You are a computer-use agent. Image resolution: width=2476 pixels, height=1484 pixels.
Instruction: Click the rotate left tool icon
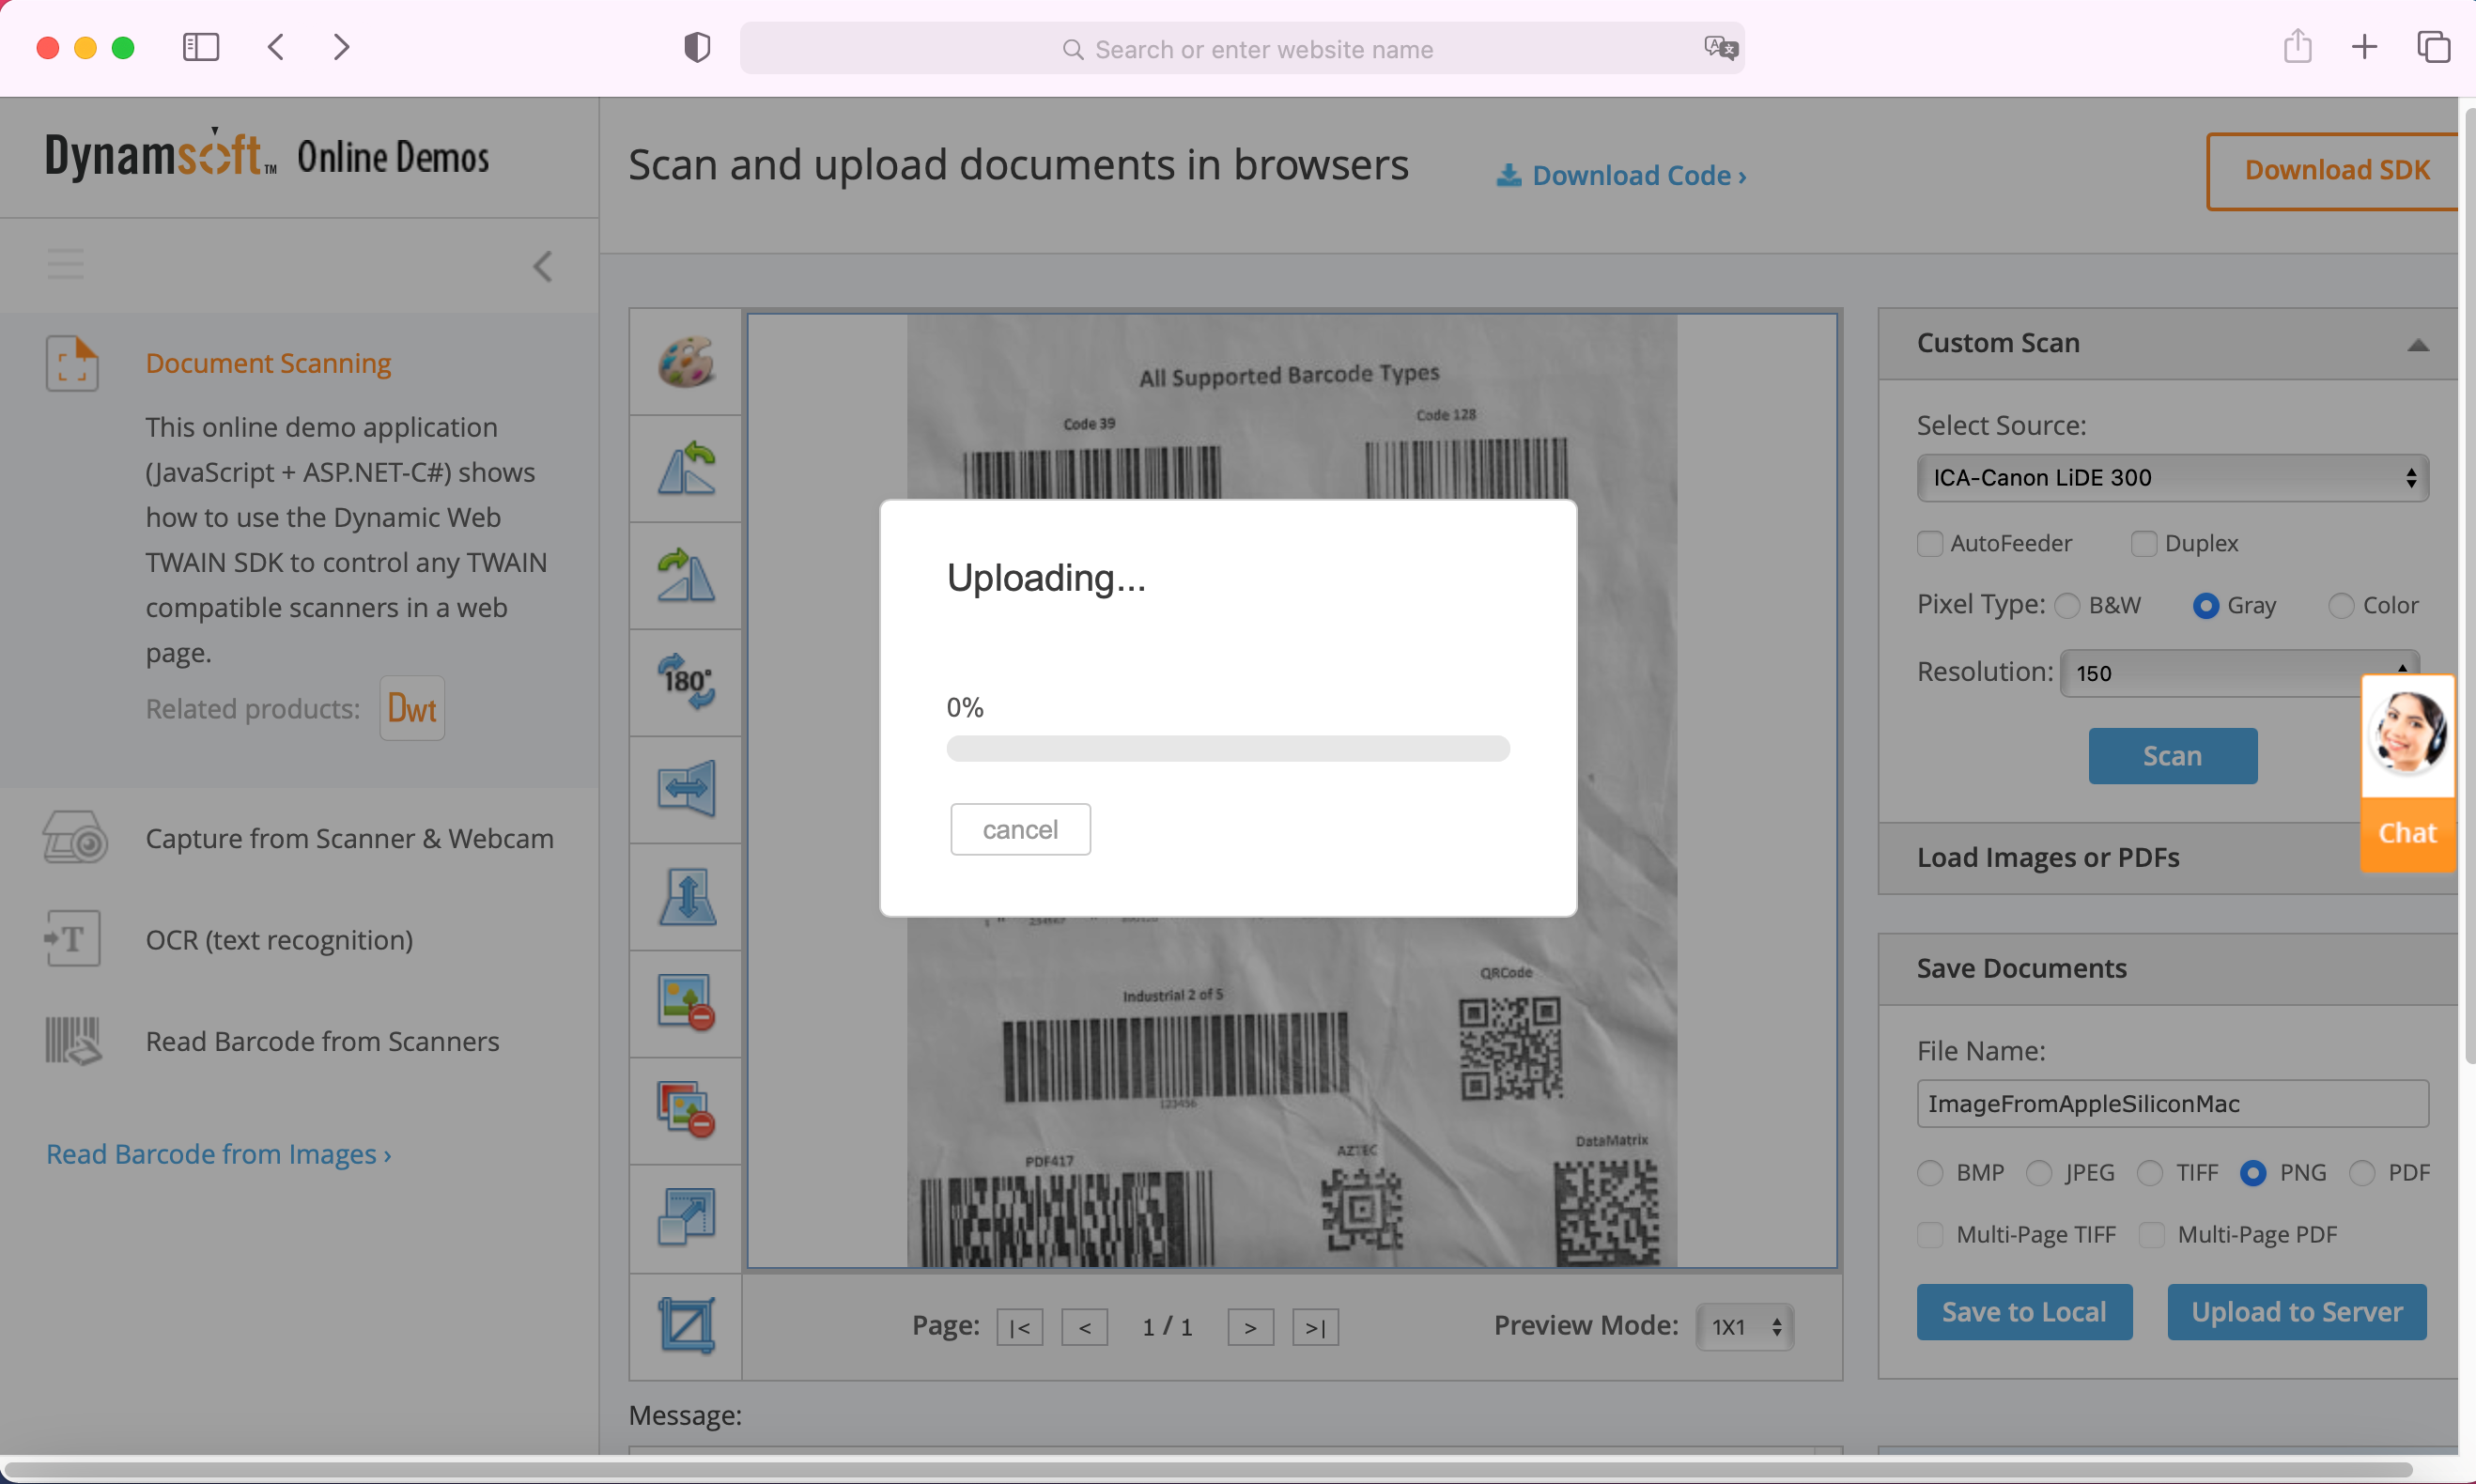tap(686, 469)
